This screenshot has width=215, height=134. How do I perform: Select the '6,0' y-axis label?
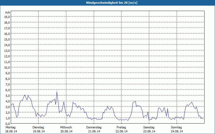[x=8, y=90]
